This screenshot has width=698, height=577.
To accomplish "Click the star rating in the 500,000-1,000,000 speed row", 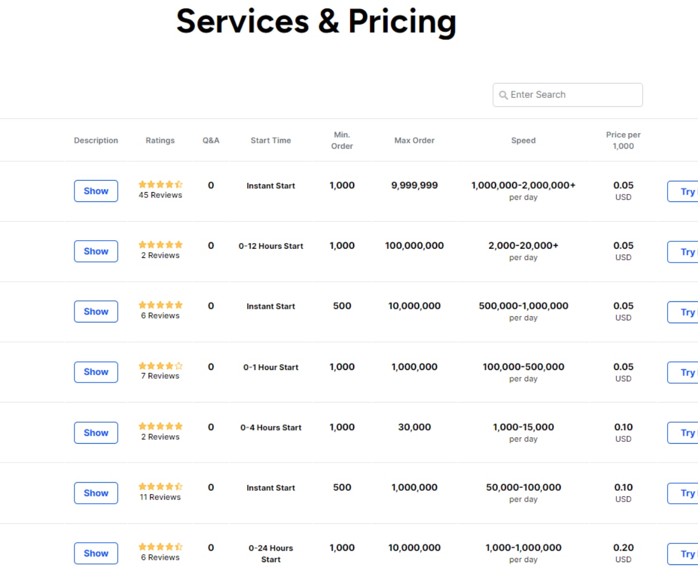I will pos(160,305).
